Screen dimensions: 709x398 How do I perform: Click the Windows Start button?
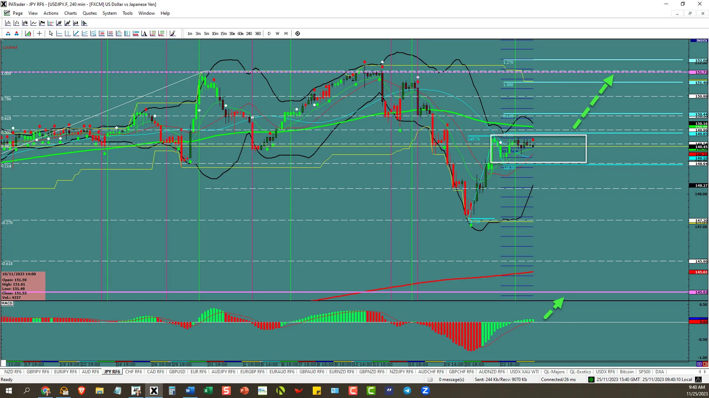pyautogui.click(x=9, y=391)
